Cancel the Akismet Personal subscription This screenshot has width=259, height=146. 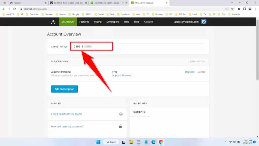click(x=201, y=72)
